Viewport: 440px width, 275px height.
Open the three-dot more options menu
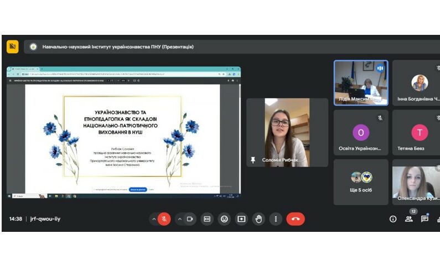point(276,219)
